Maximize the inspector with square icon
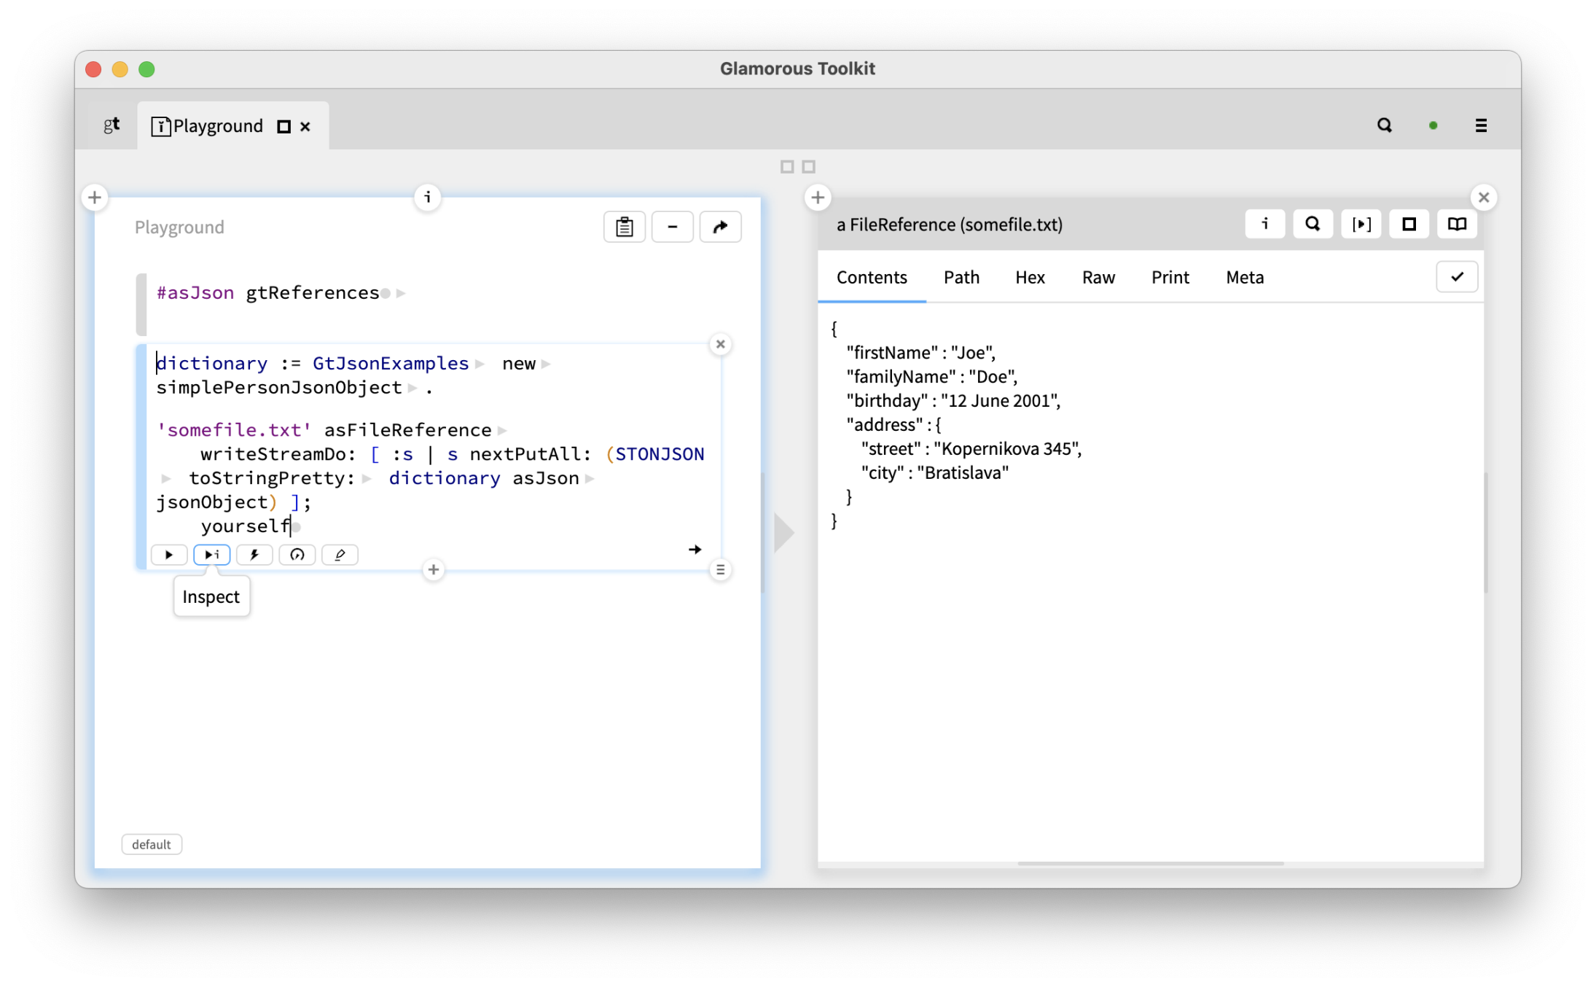The width and height of the screenshot is (1596, 987). click(1409, 224)
